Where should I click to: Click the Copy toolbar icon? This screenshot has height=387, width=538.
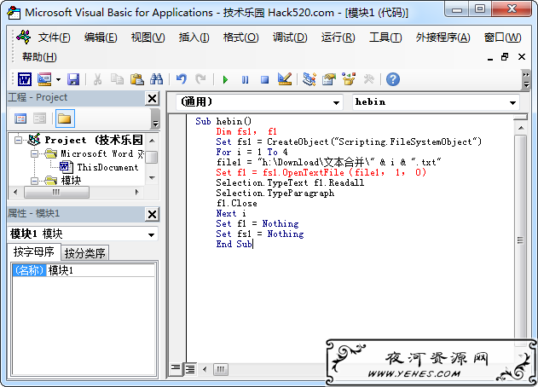tap(118, 79)
